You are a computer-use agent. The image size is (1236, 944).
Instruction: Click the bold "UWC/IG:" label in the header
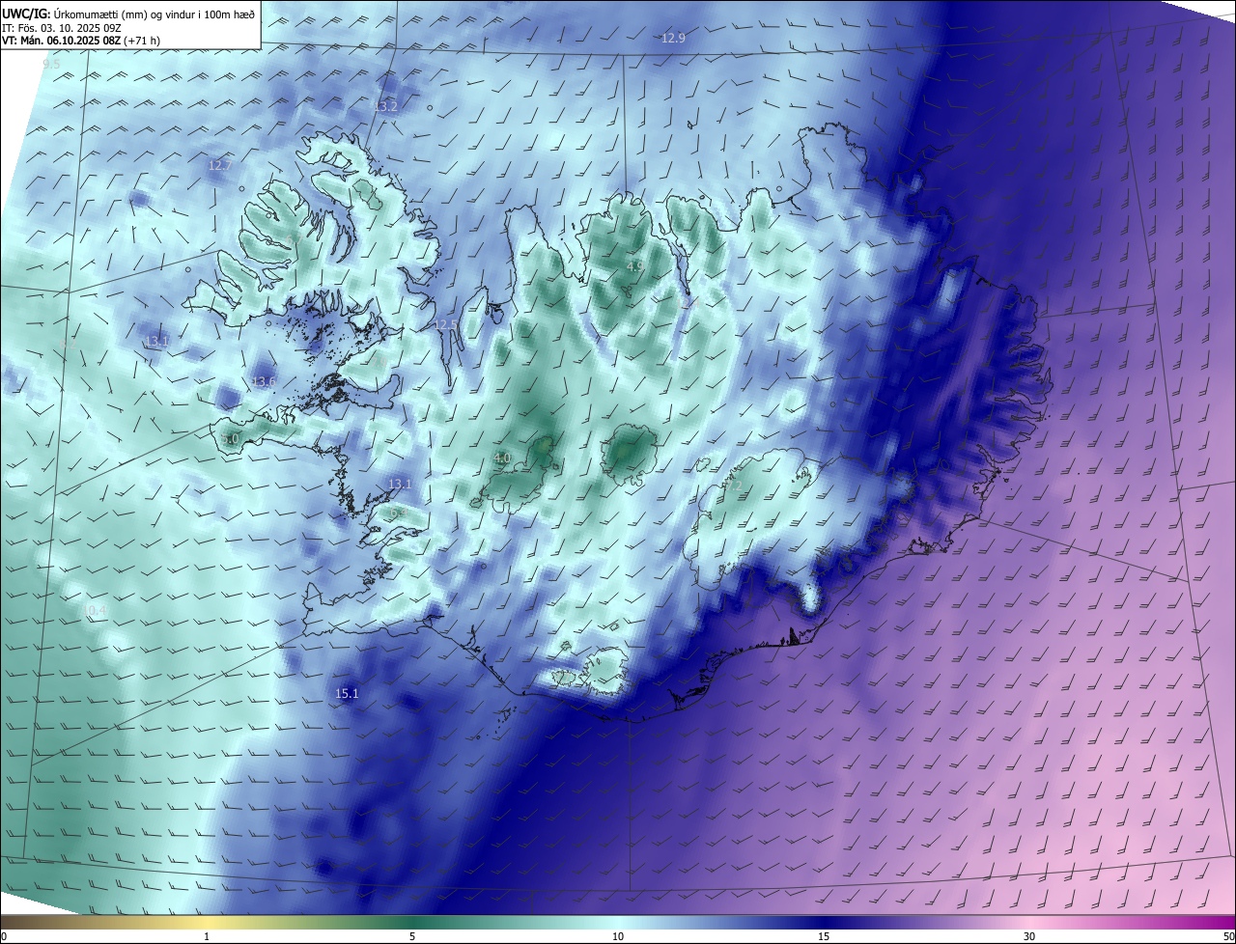pos(26,14)
